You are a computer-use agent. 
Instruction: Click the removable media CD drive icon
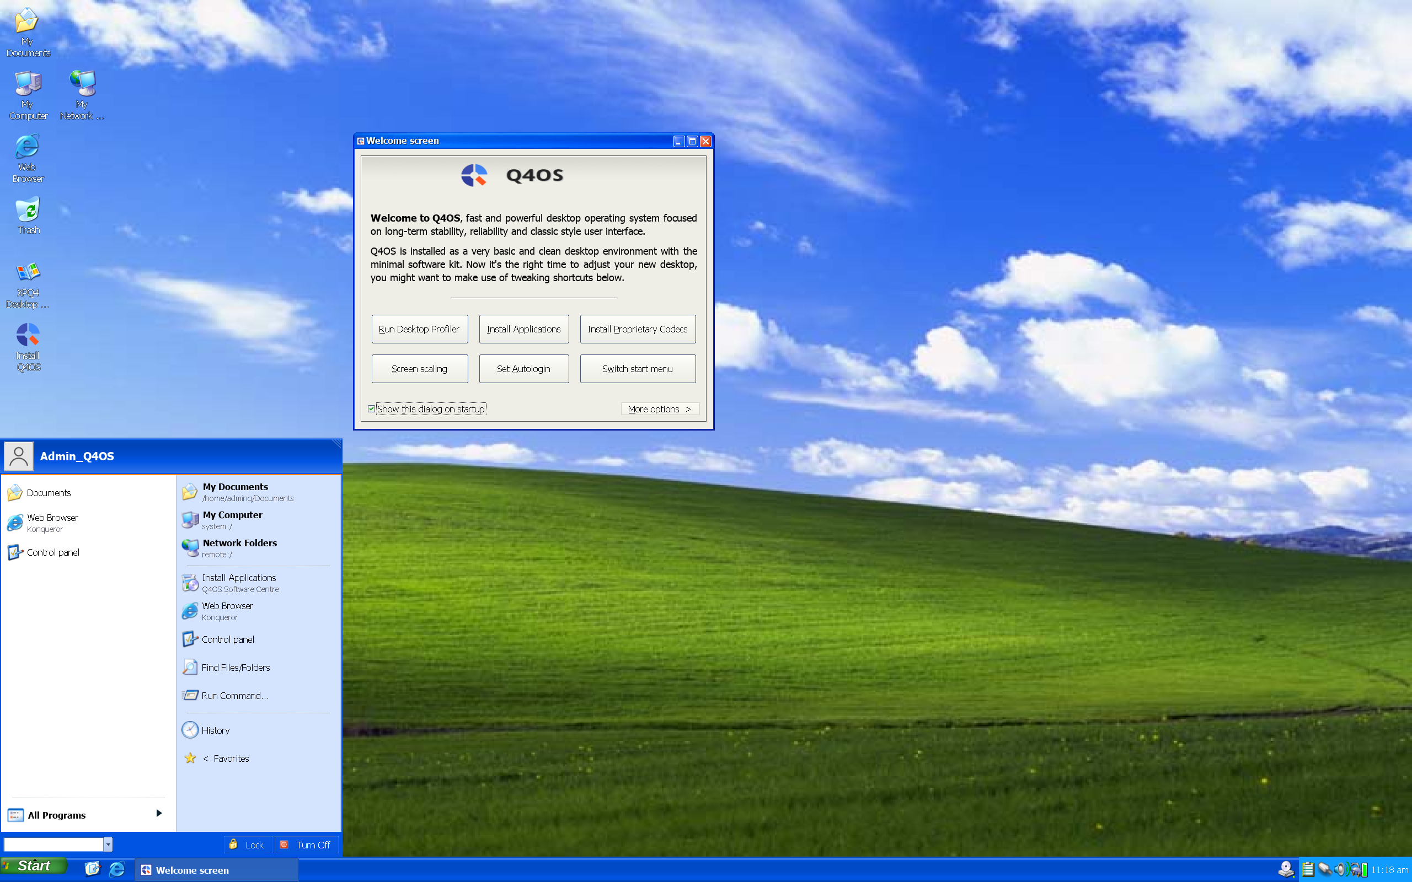[x=1286, y=869]
